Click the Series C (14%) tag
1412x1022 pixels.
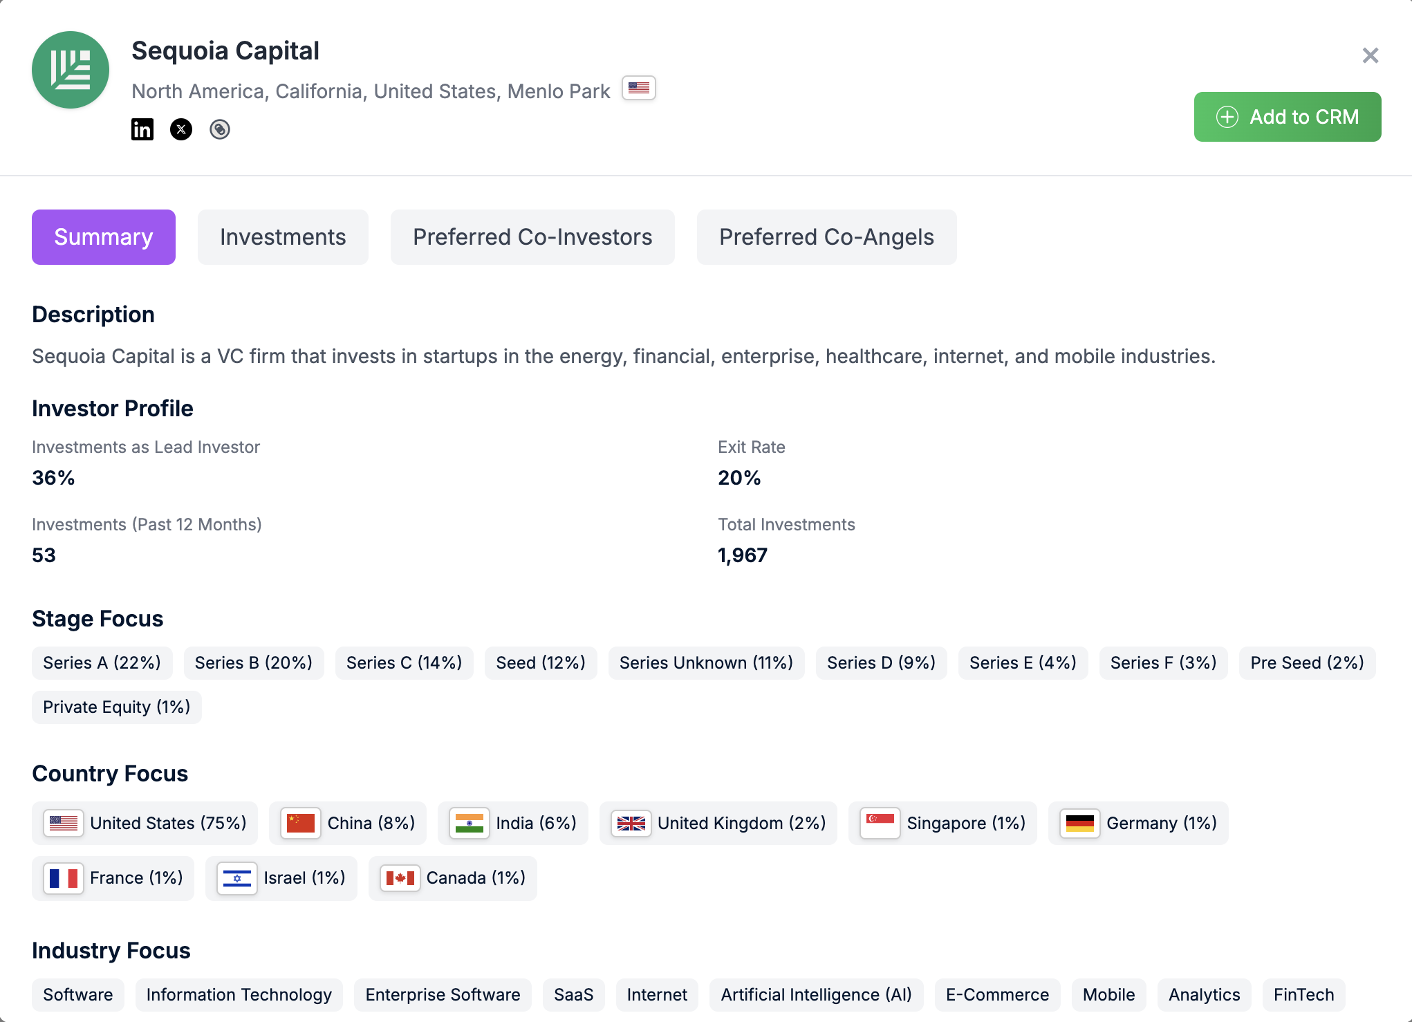pos(405,663)
